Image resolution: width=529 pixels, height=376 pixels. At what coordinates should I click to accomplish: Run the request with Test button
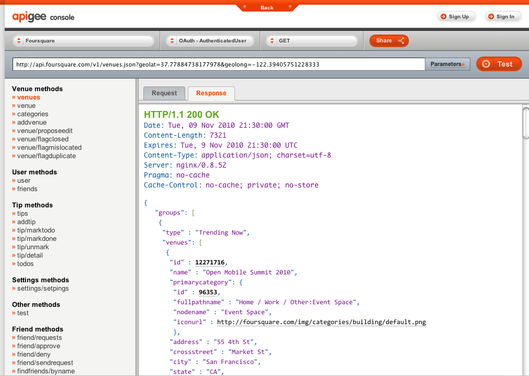click(x=499, y=64)
